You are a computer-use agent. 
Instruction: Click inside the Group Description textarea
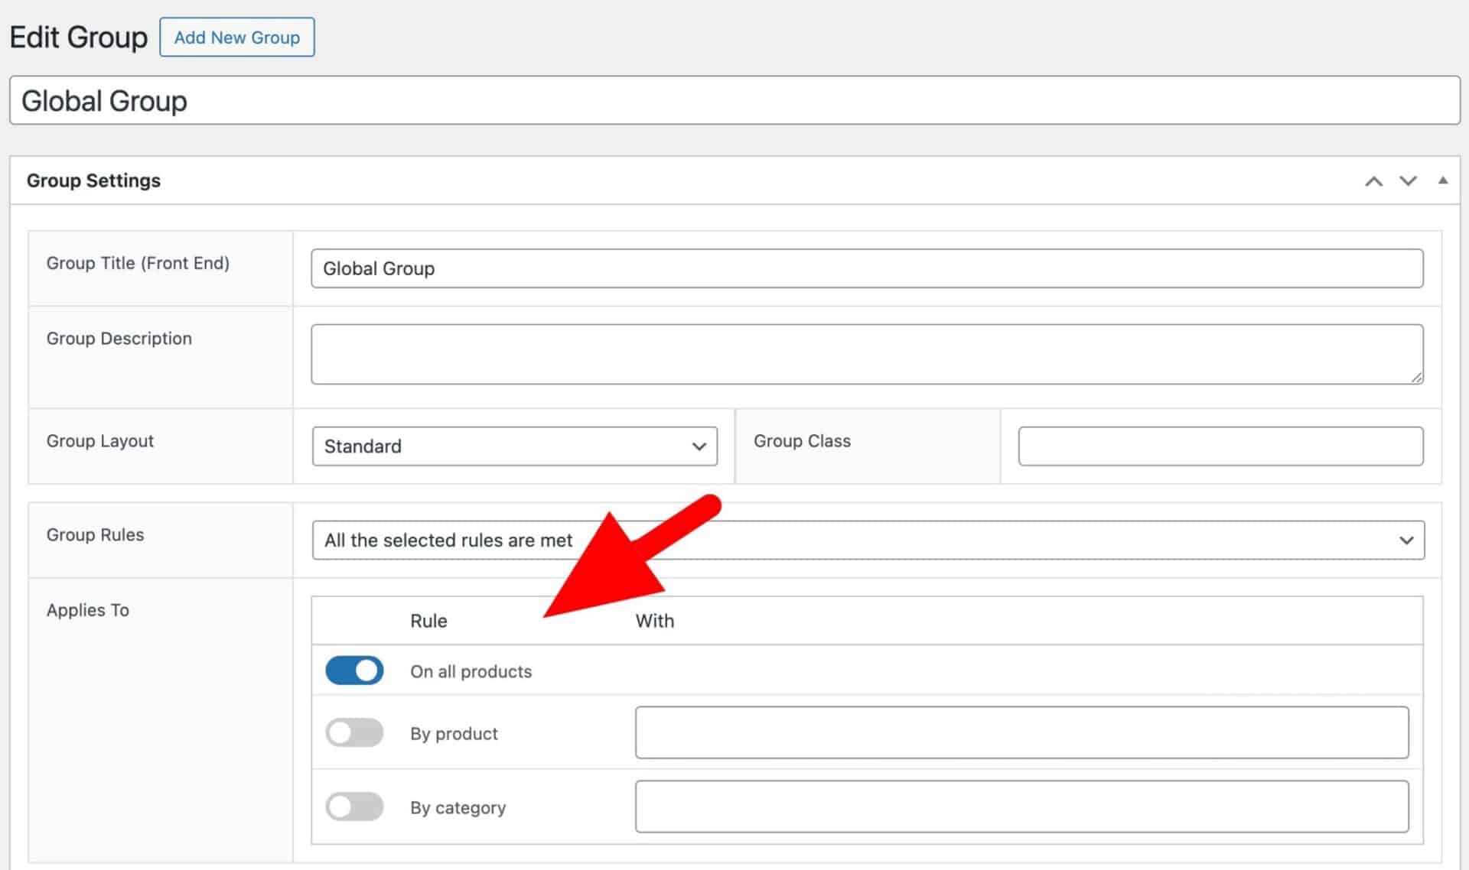click(866, 354)
